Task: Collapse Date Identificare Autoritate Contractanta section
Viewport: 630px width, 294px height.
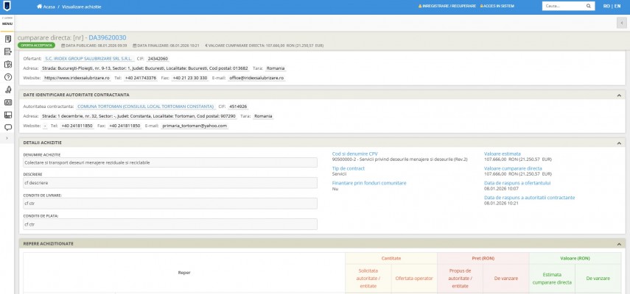Action: [x=617, y=95]
